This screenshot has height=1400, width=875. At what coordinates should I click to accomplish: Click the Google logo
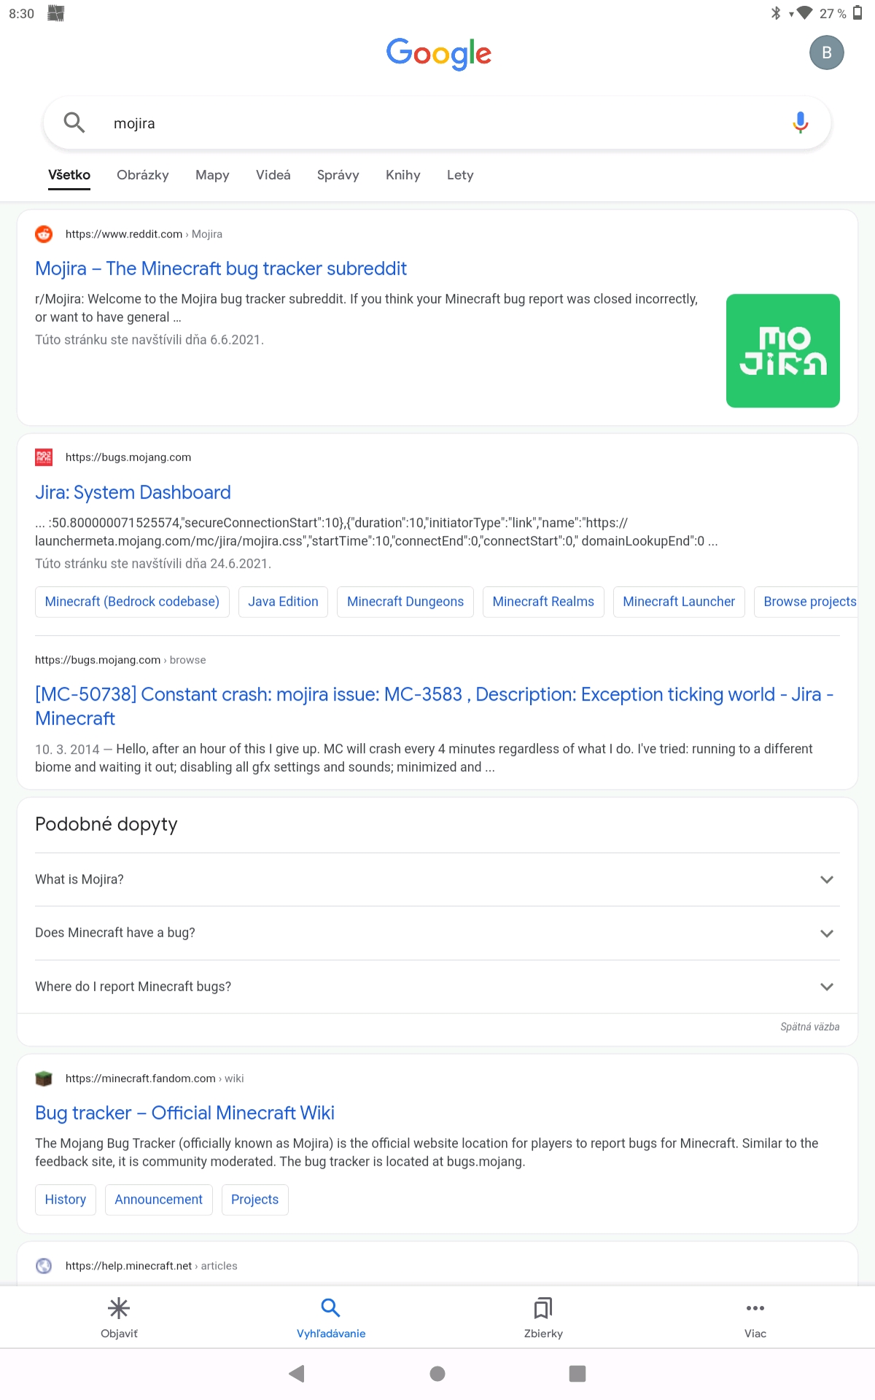pyautogui.click(x=438, y=53)
